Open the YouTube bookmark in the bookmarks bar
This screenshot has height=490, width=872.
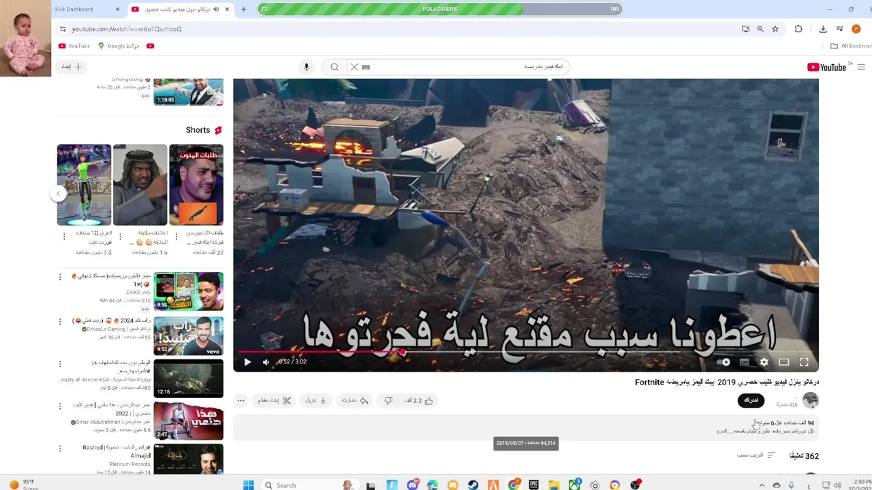(x=74, y=46)
